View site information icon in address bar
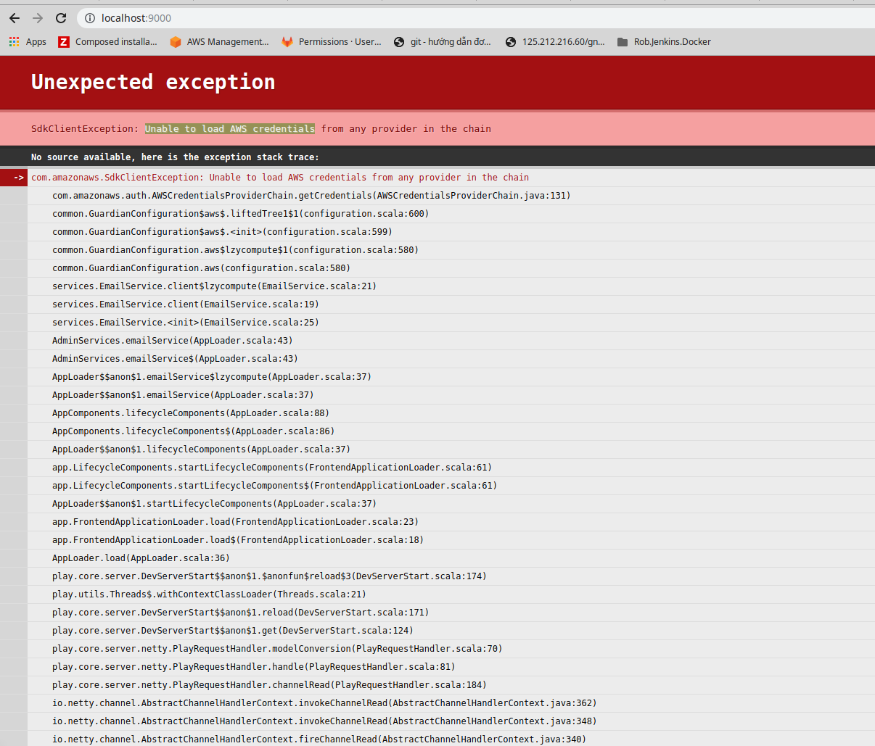 coord(90,18)
